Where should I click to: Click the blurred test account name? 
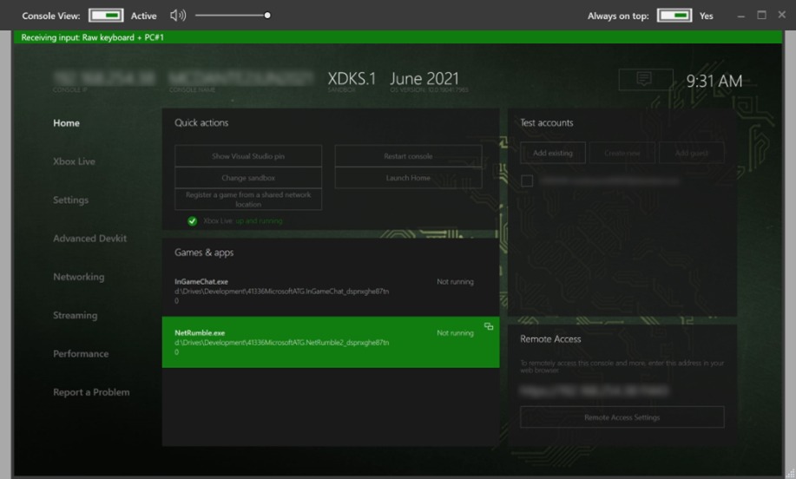coord(609,180)
